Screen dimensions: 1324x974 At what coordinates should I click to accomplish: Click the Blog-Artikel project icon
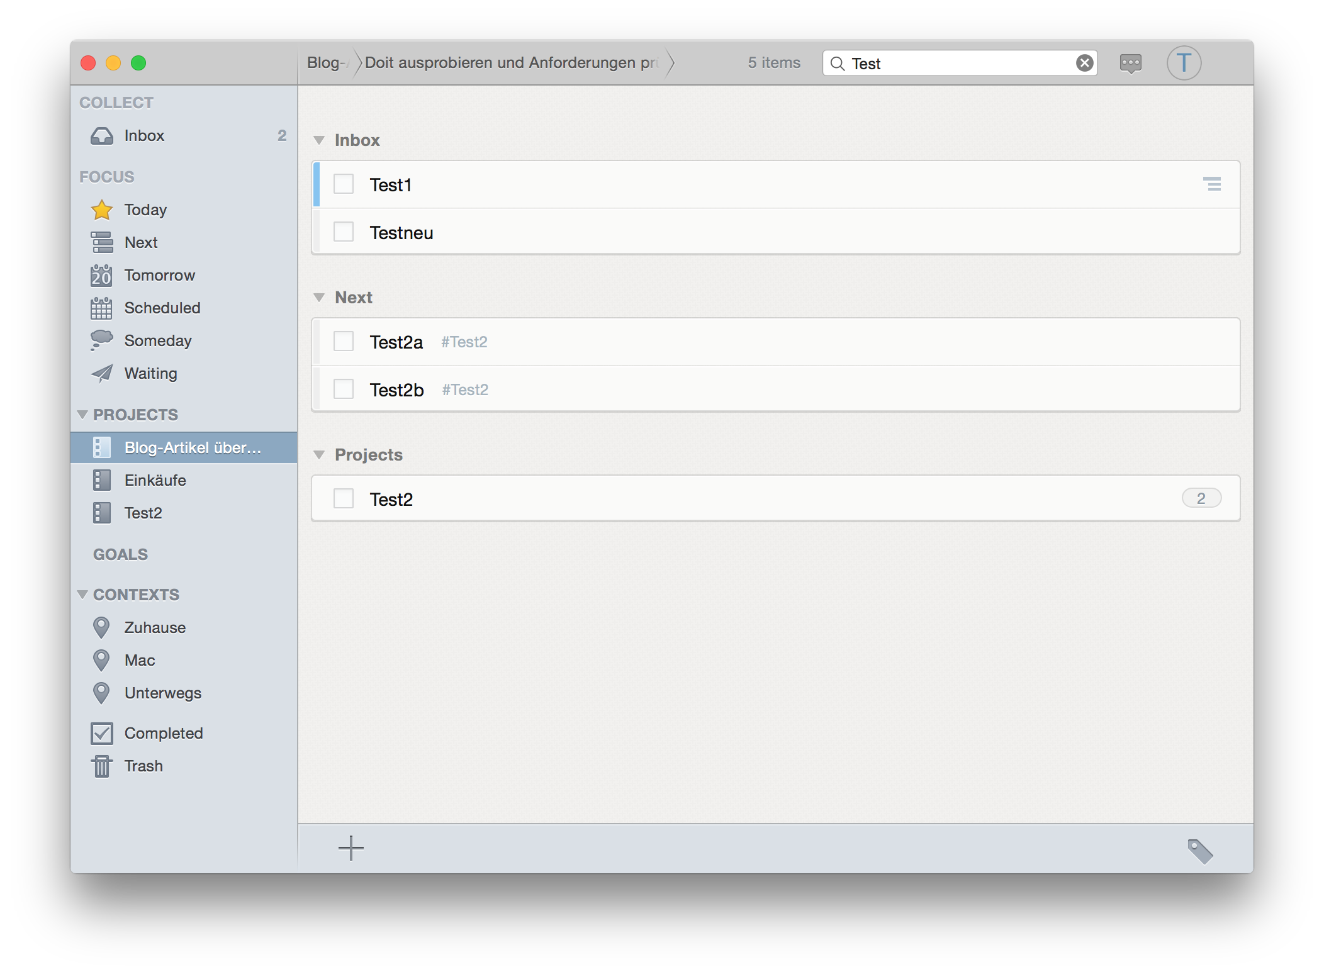coord(102,447)
